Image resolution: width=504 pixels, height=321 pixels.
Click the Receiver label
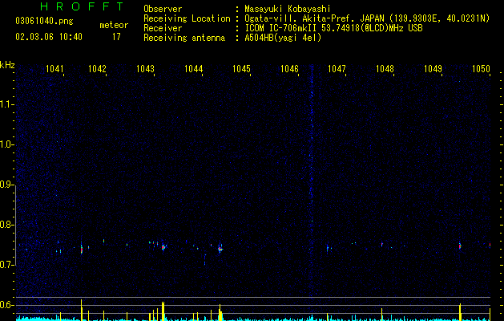163,28
